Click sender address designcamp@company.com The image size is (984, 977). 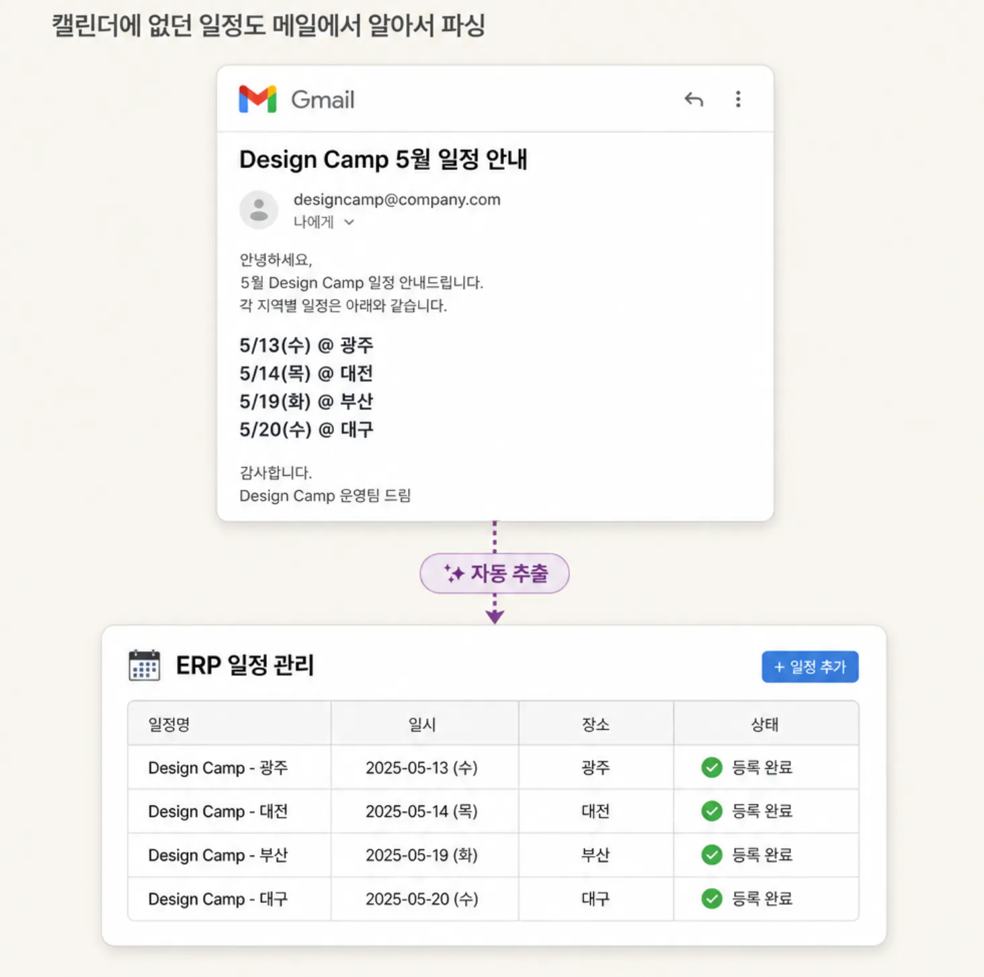pos(397,200)
